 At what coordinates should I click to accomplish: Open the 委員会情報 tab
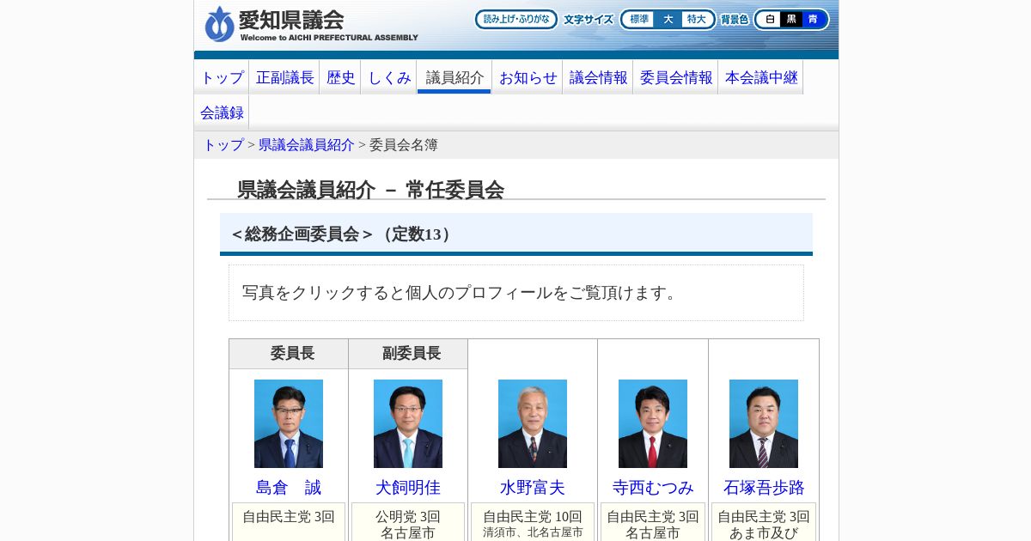676,77
